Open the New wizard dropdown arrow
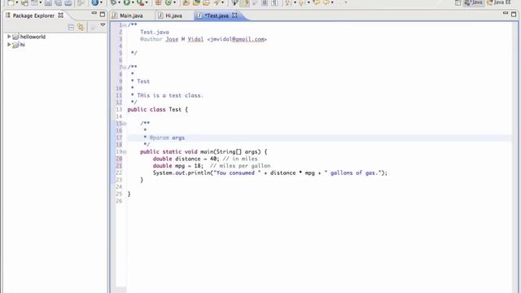The height and width of the screenshot is (293, 521). [x=17, y=2]
